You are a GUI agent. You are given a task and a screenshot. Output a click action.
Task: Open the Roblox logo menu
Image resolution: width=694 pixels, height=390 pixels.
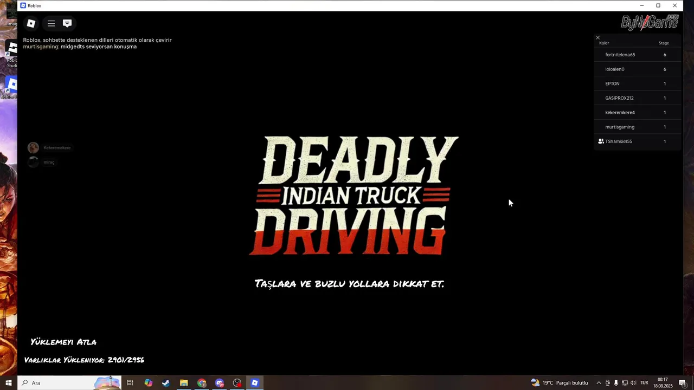31,23
